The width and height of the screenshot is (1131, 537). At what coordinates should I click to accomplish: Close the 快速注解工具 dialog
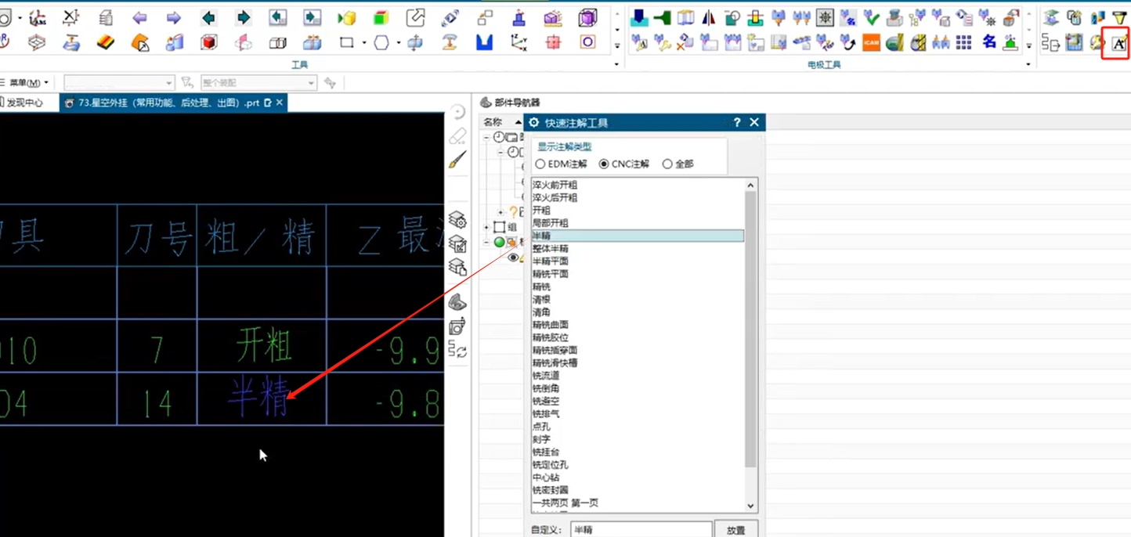point(754,123)
